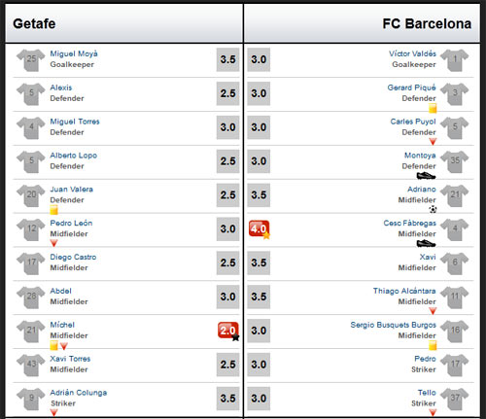The height and width of the screenshot is (419, 486).
Task: Click the substitution arrow under Pedro León
Action: coord(53,243)
